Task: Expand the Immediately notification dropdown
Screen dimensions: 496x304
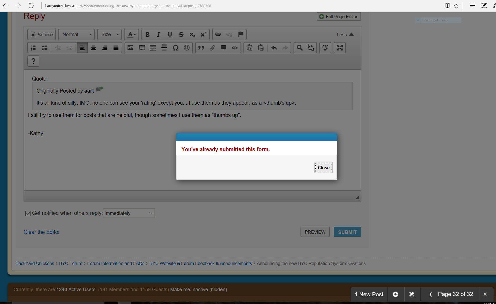Action: (x=129, y=213)
